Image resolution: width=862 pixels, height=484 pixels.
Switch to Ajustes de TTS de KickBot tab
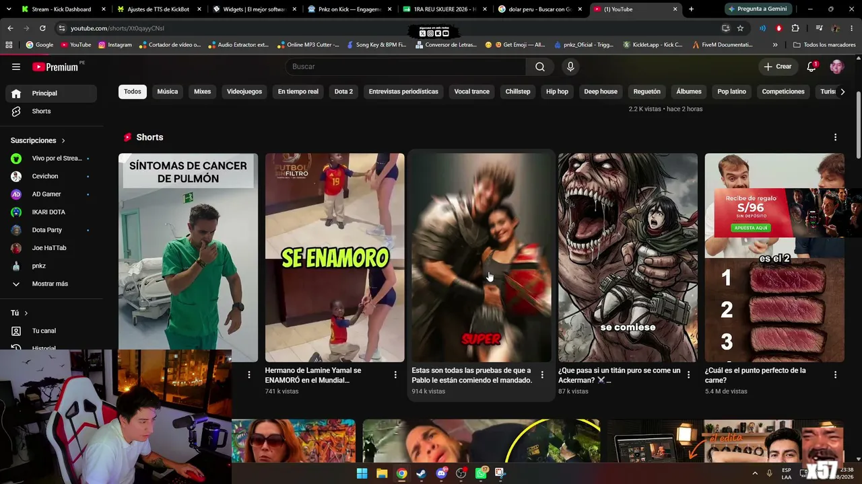(158, 9)
